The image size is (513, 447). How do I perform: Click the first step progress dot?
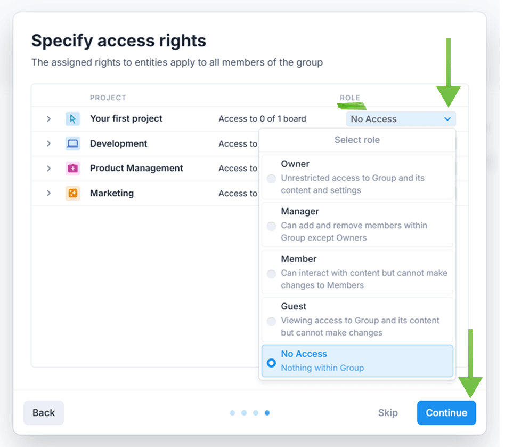click(232, 413)
